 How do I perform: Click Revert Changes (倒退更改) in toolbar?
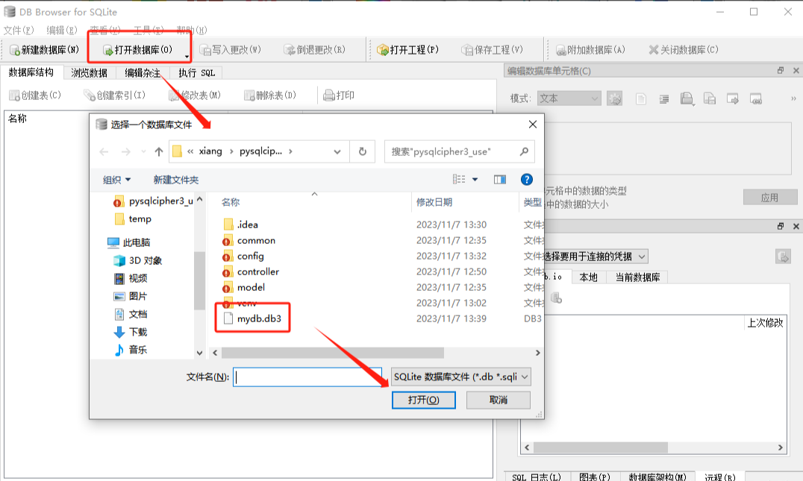(x=315, y=50)
